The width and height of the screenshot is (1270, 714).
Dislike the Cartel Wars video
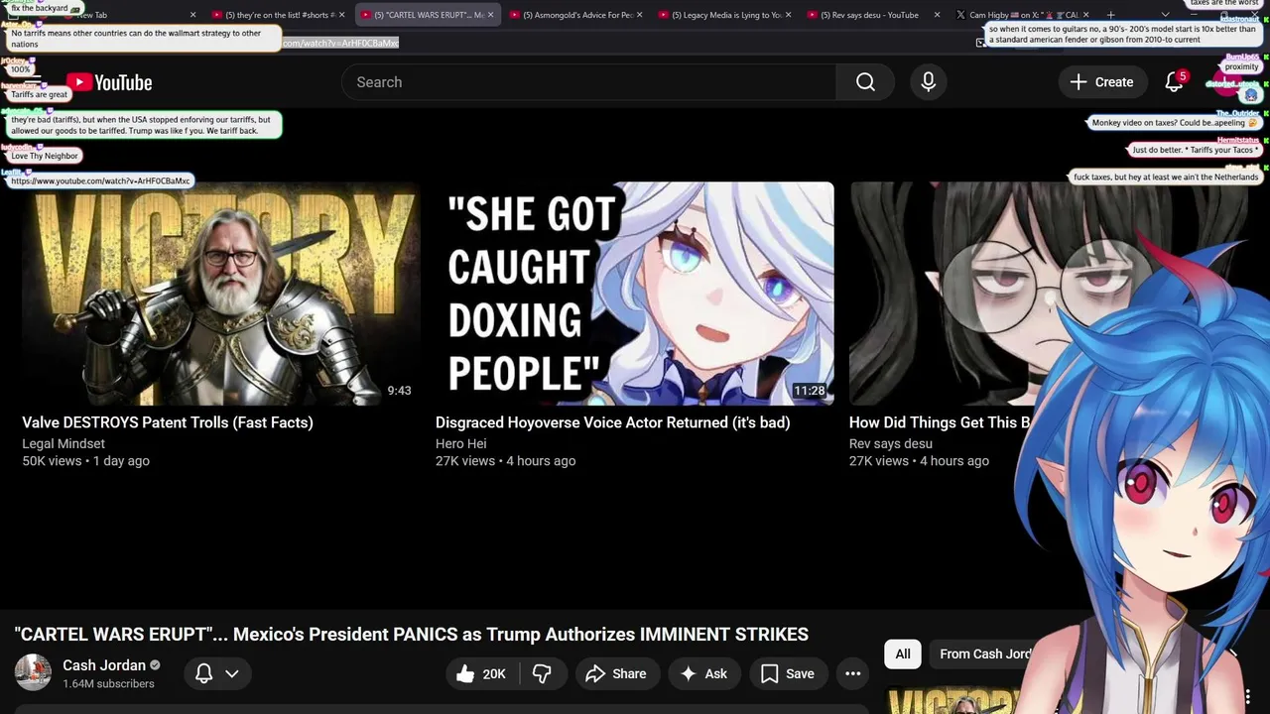click(x=543, y=673)
